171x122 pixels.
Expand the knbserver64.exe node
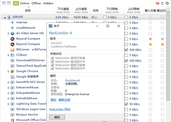pos(8,88)
